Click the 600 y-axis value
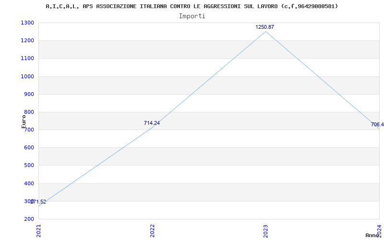The image size is (384, 240). [x=29, y=148]
